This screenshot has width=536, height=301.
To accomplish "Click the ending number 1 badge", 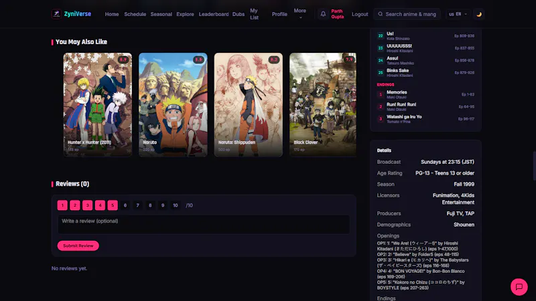I will 381,94.
